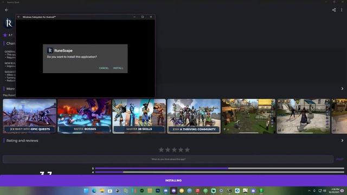Rate the app four stars
Image resolution: width=347 pixels, height=195 pixels.
pyautogui.click(x=181, y=149)
